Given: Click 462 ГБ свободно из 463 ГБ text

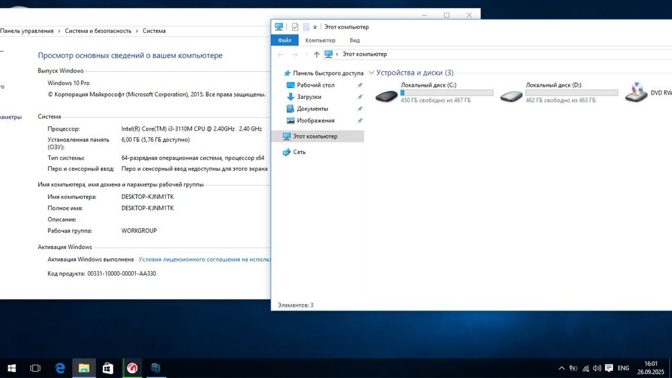Looking at the screenshot, I should [x=560, y=100].
